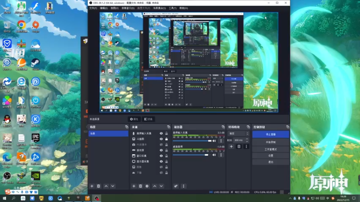Show the PS采集卡 source
360x202 pixels.
pos(161,145)
